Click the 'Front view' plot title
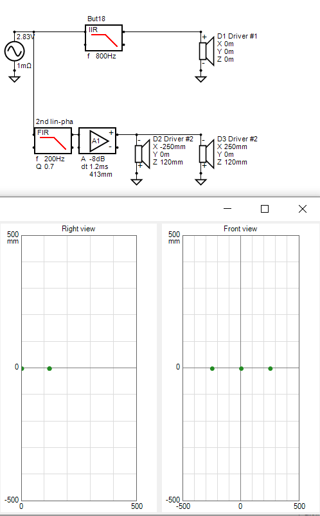Viewport: 320px width, 516px height. [240, 229]
